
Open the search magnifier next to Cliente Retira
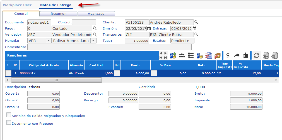pos(196,35)
